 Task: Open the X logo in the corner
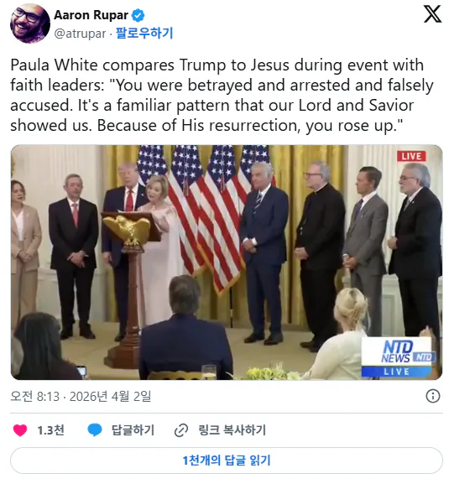(432, 14)
